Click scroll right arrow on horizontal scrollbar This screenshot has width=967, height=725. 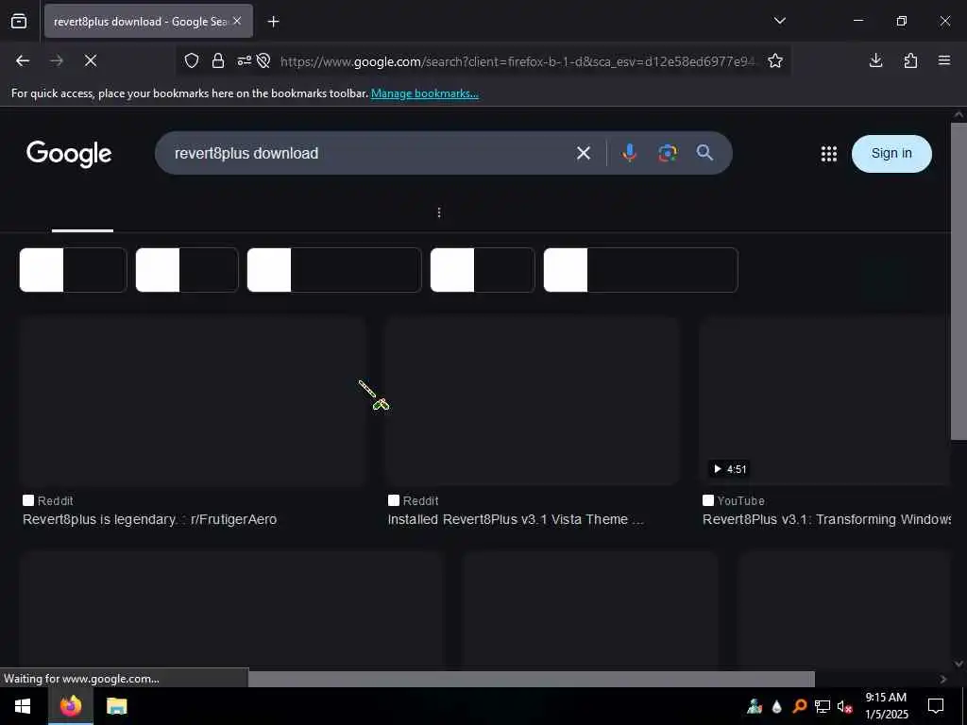(x=943, y=679)
